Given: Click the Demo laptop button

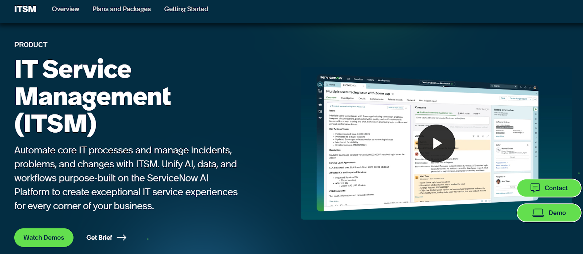Looking at the screenshot, I should tap(549, 213).
